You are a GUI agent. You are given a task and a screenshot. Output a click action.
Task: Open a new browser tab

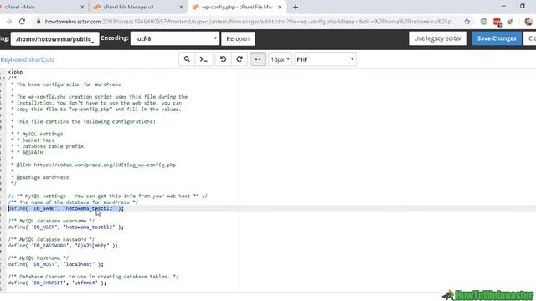[296, 7]
